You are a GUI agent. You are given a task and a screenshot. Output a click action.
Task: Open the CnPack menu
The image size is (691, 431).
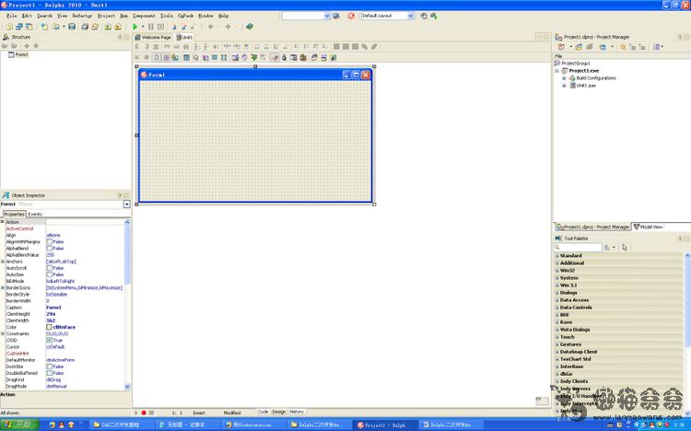click(x=185, y=16)
